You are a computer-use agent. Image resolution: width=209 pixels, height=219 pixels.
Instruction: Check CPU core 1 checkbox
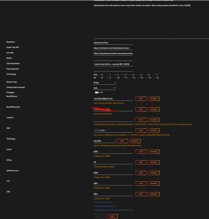(x=108, y=75)
